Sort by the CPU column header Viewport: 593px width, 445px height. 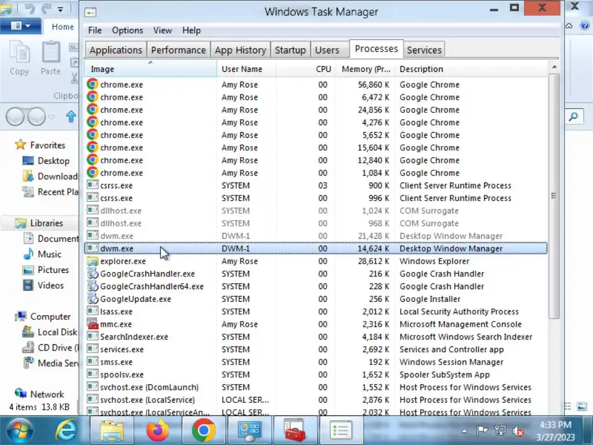[306, 69]
